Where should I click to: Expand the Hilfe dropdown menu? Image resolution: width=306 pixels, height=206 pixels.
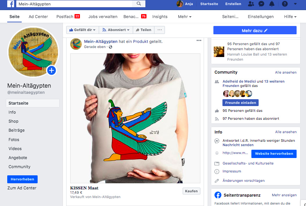click(290, 17)
